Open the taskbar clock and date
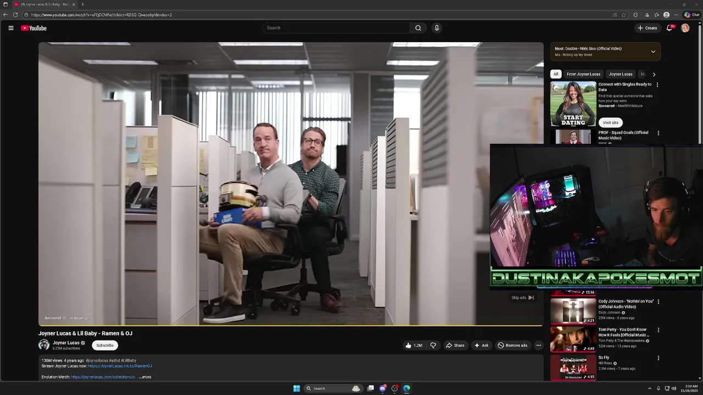Screen dimensions: 703x395 pos(689,388)
